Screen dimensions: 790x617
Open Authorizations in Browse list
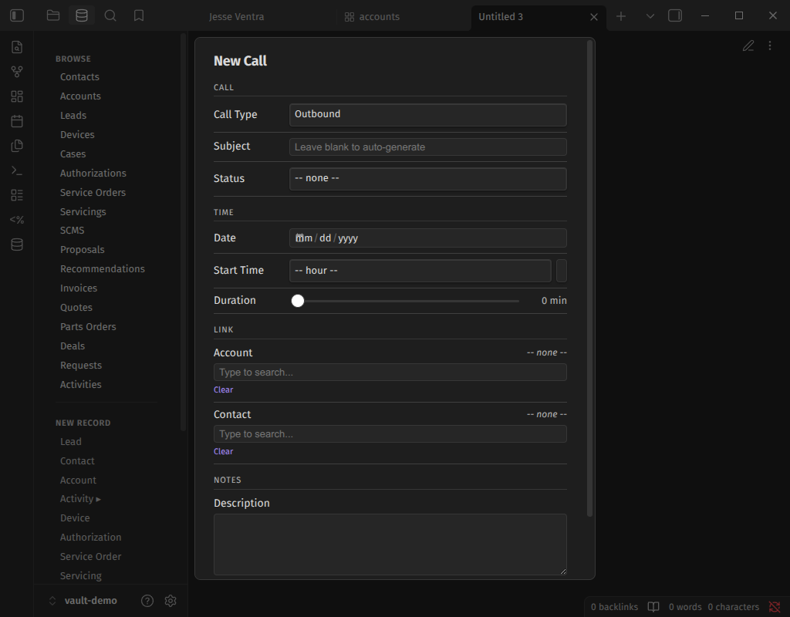tap(93, 174)
